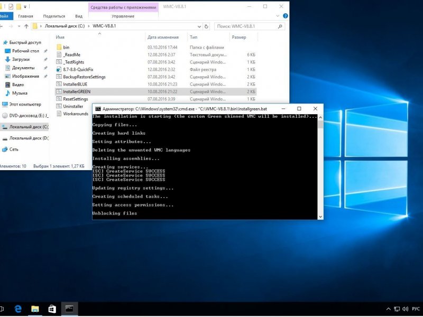
Task: Open Explorer help question mark icon
Action: coord(286,16)
